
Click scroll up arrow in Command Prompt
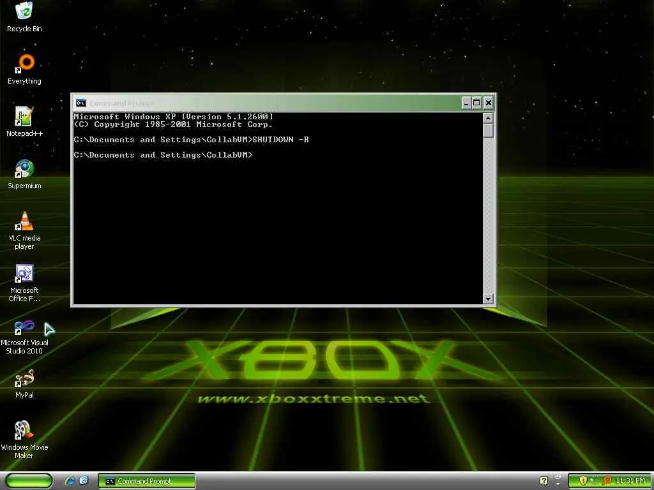488,118
